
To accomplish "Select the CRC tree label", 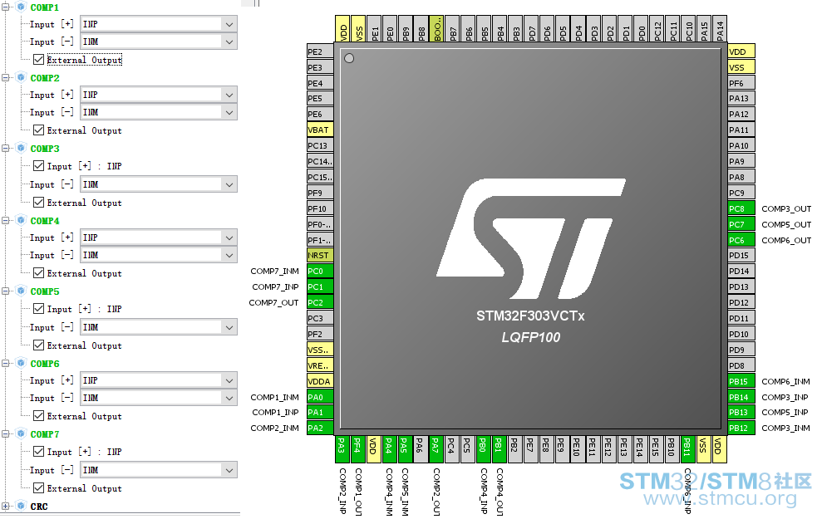I will tap(39, 507).
